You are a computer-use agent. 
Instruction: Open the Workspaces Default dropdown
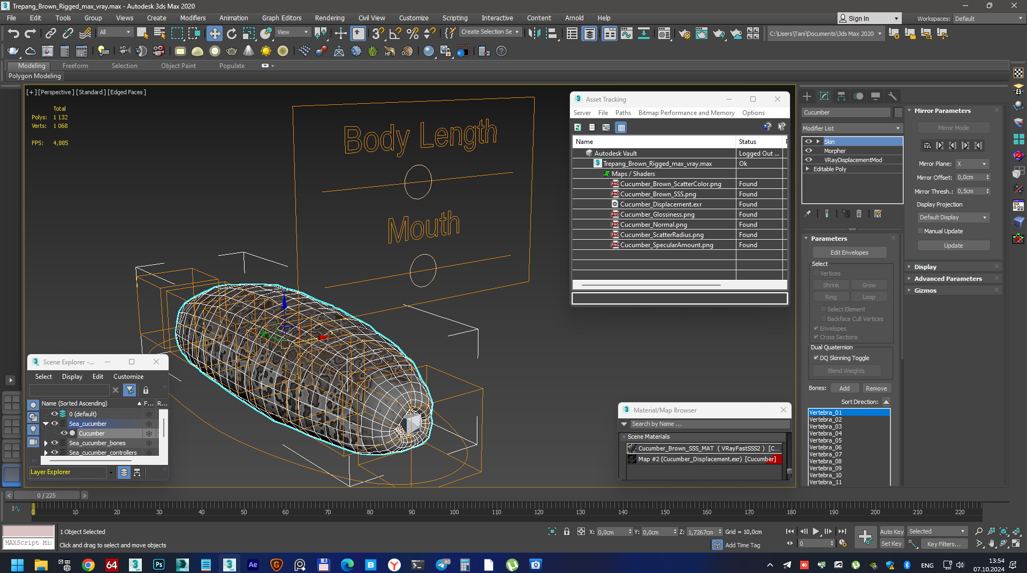pyautogui.click(x=988, y=19)
